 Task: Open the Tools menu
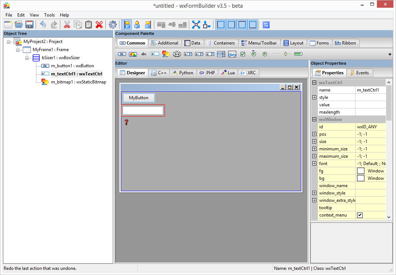click(x=49, y=15)
